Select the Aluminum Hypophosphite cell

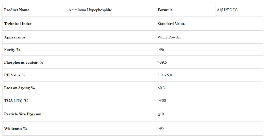[x=90, y=10]
